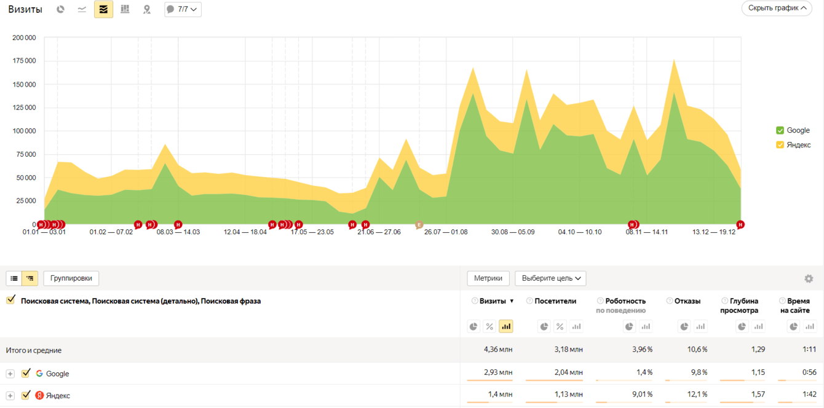The width and height of the screenshot is (824, 408).
Task: Click the Метрики button
Action: [x=488, y=278]
